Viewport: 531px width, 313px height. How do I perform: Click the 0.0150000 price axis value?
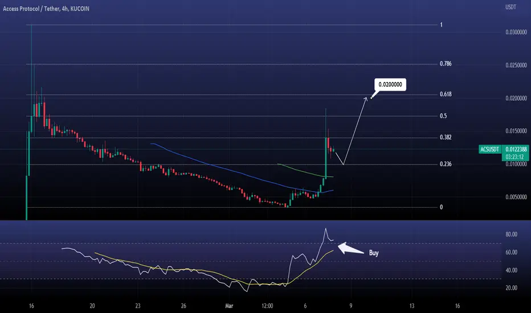coord(516,131)
